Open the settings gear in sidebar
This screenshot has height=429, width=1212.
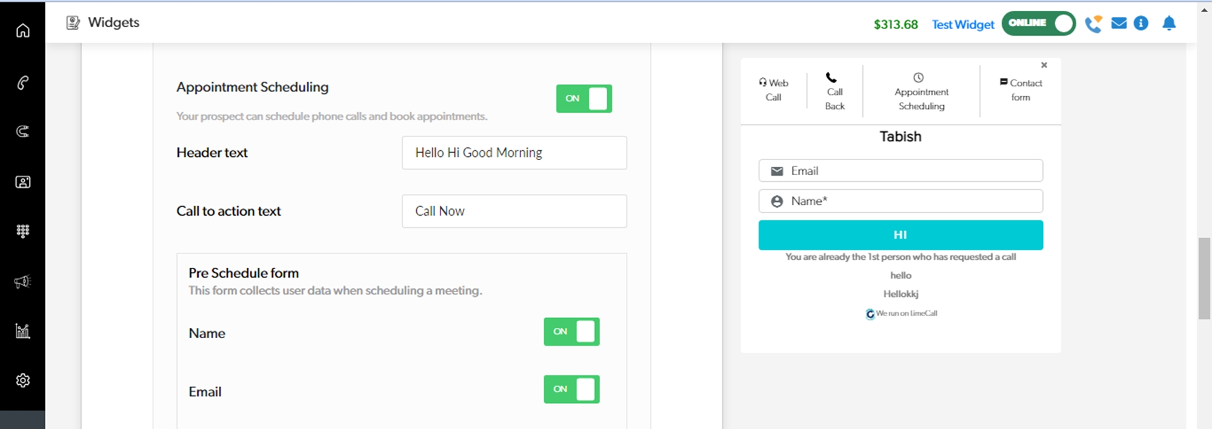[22, 381]
